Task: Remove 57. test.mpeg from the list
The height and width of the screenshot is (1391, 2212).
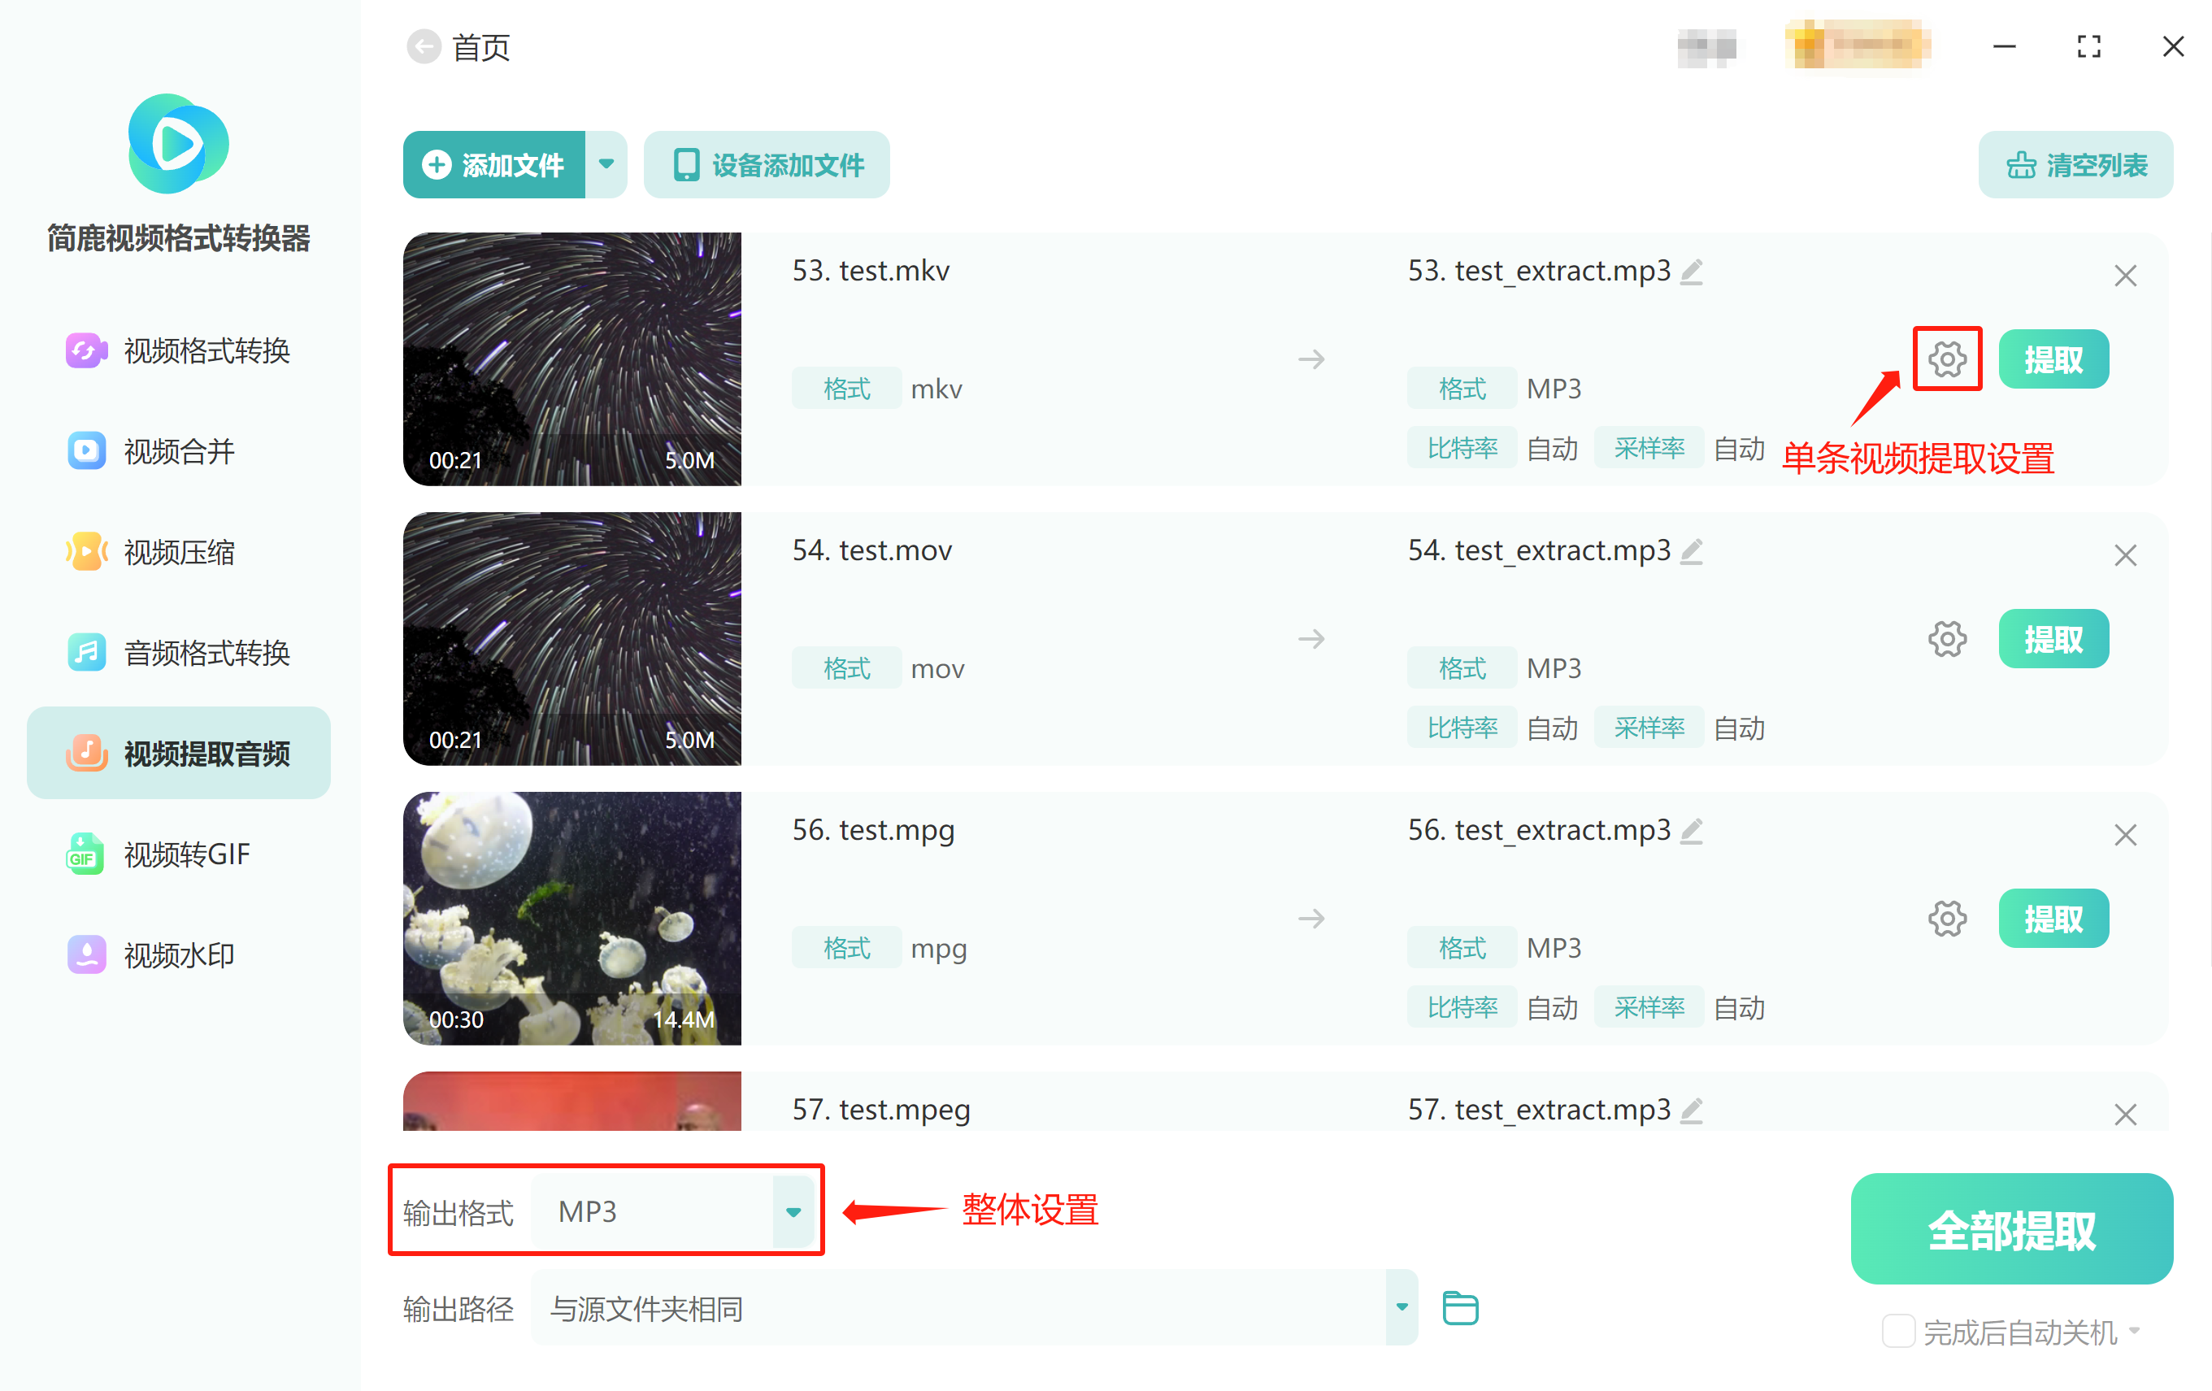Action: [2125, 1115]
